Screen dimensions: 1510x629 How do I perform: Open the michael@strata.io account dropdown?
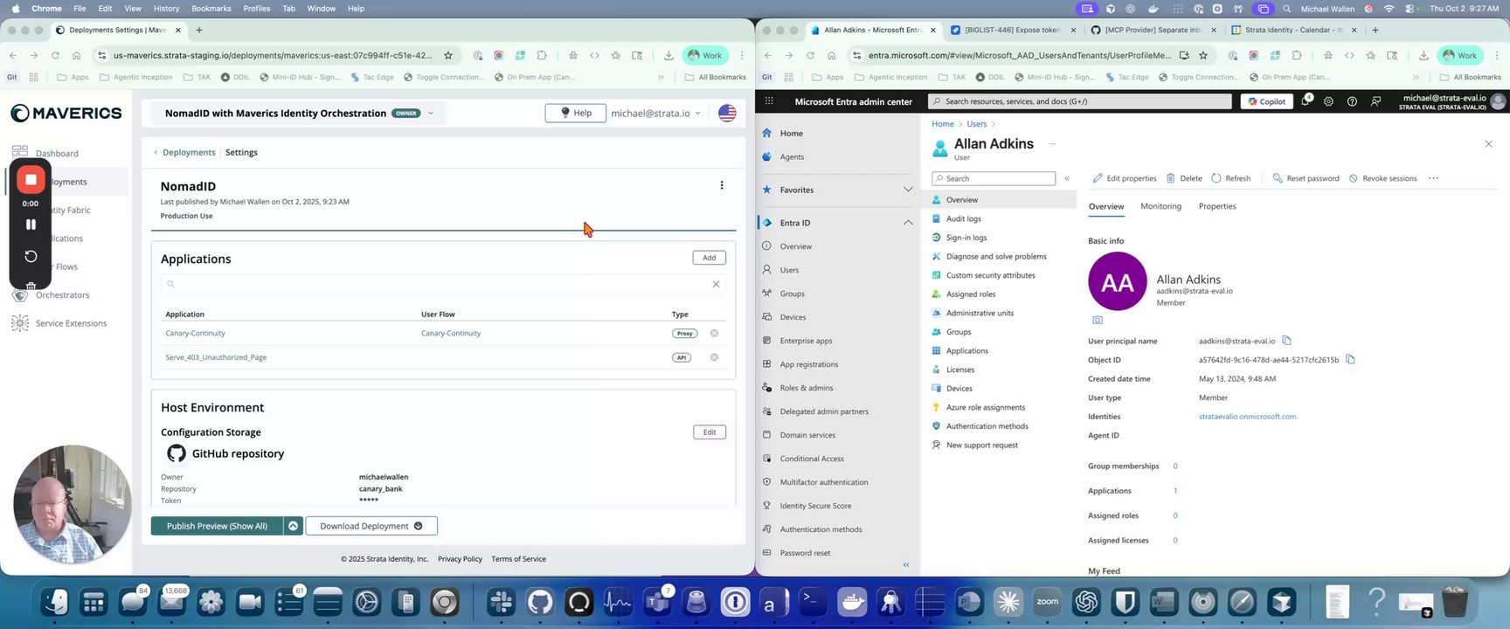655,114
